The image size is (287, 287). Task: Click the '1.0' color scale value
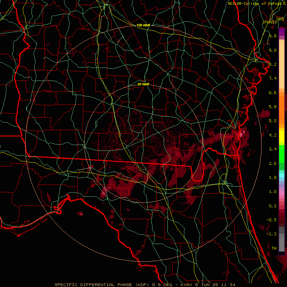pos(273,192)
